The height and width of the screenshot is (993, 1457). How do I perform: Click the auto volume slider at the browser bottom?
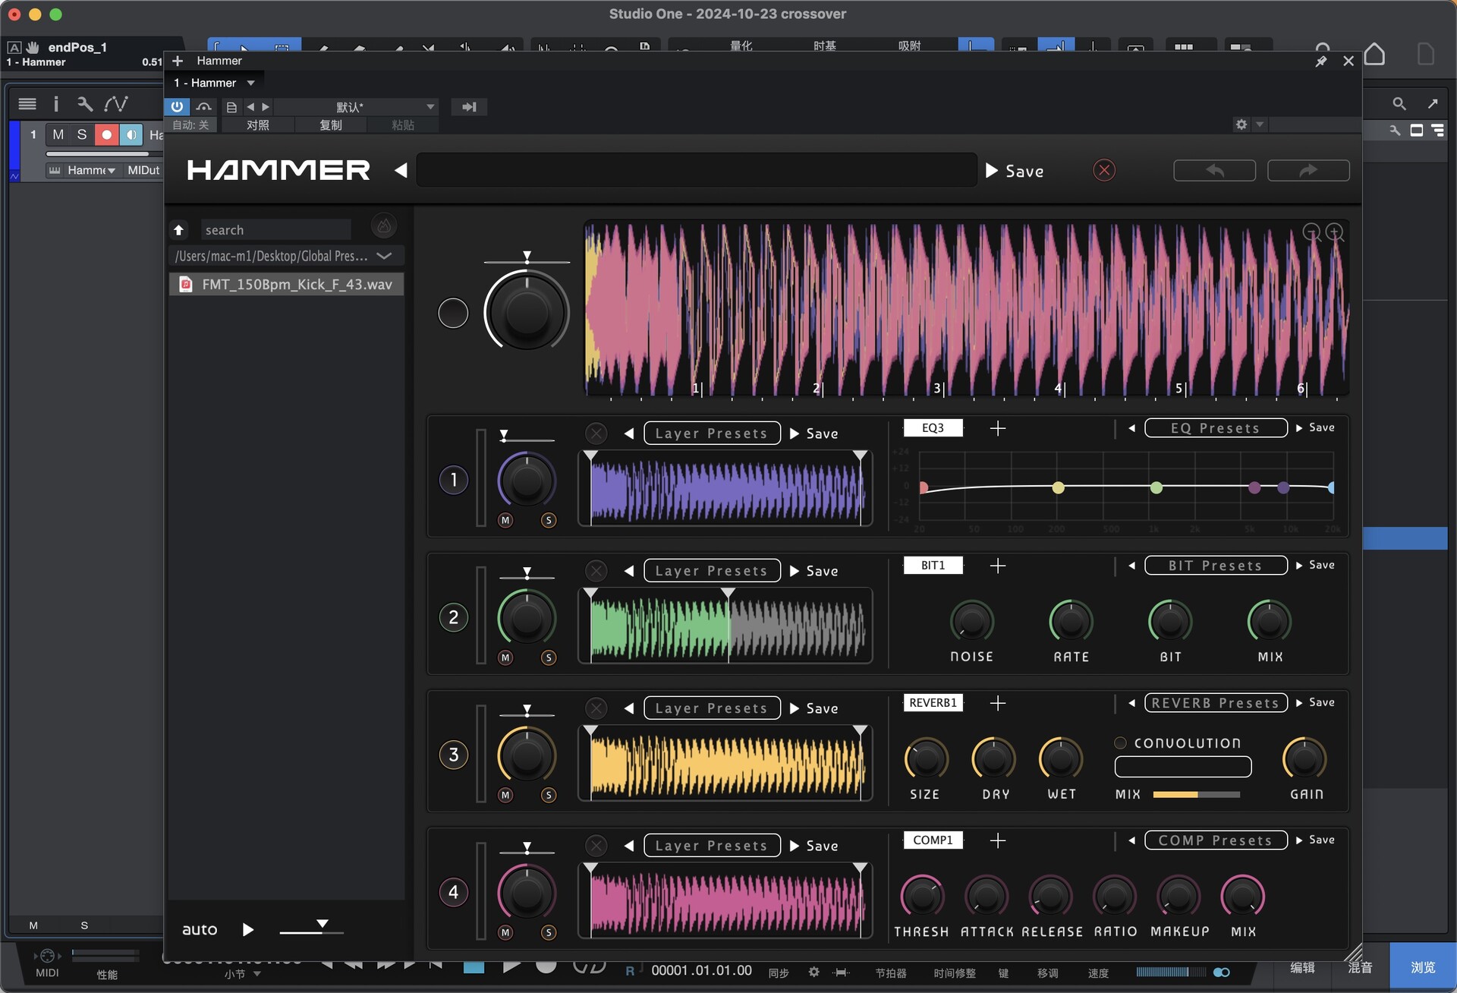click(311, 928)
